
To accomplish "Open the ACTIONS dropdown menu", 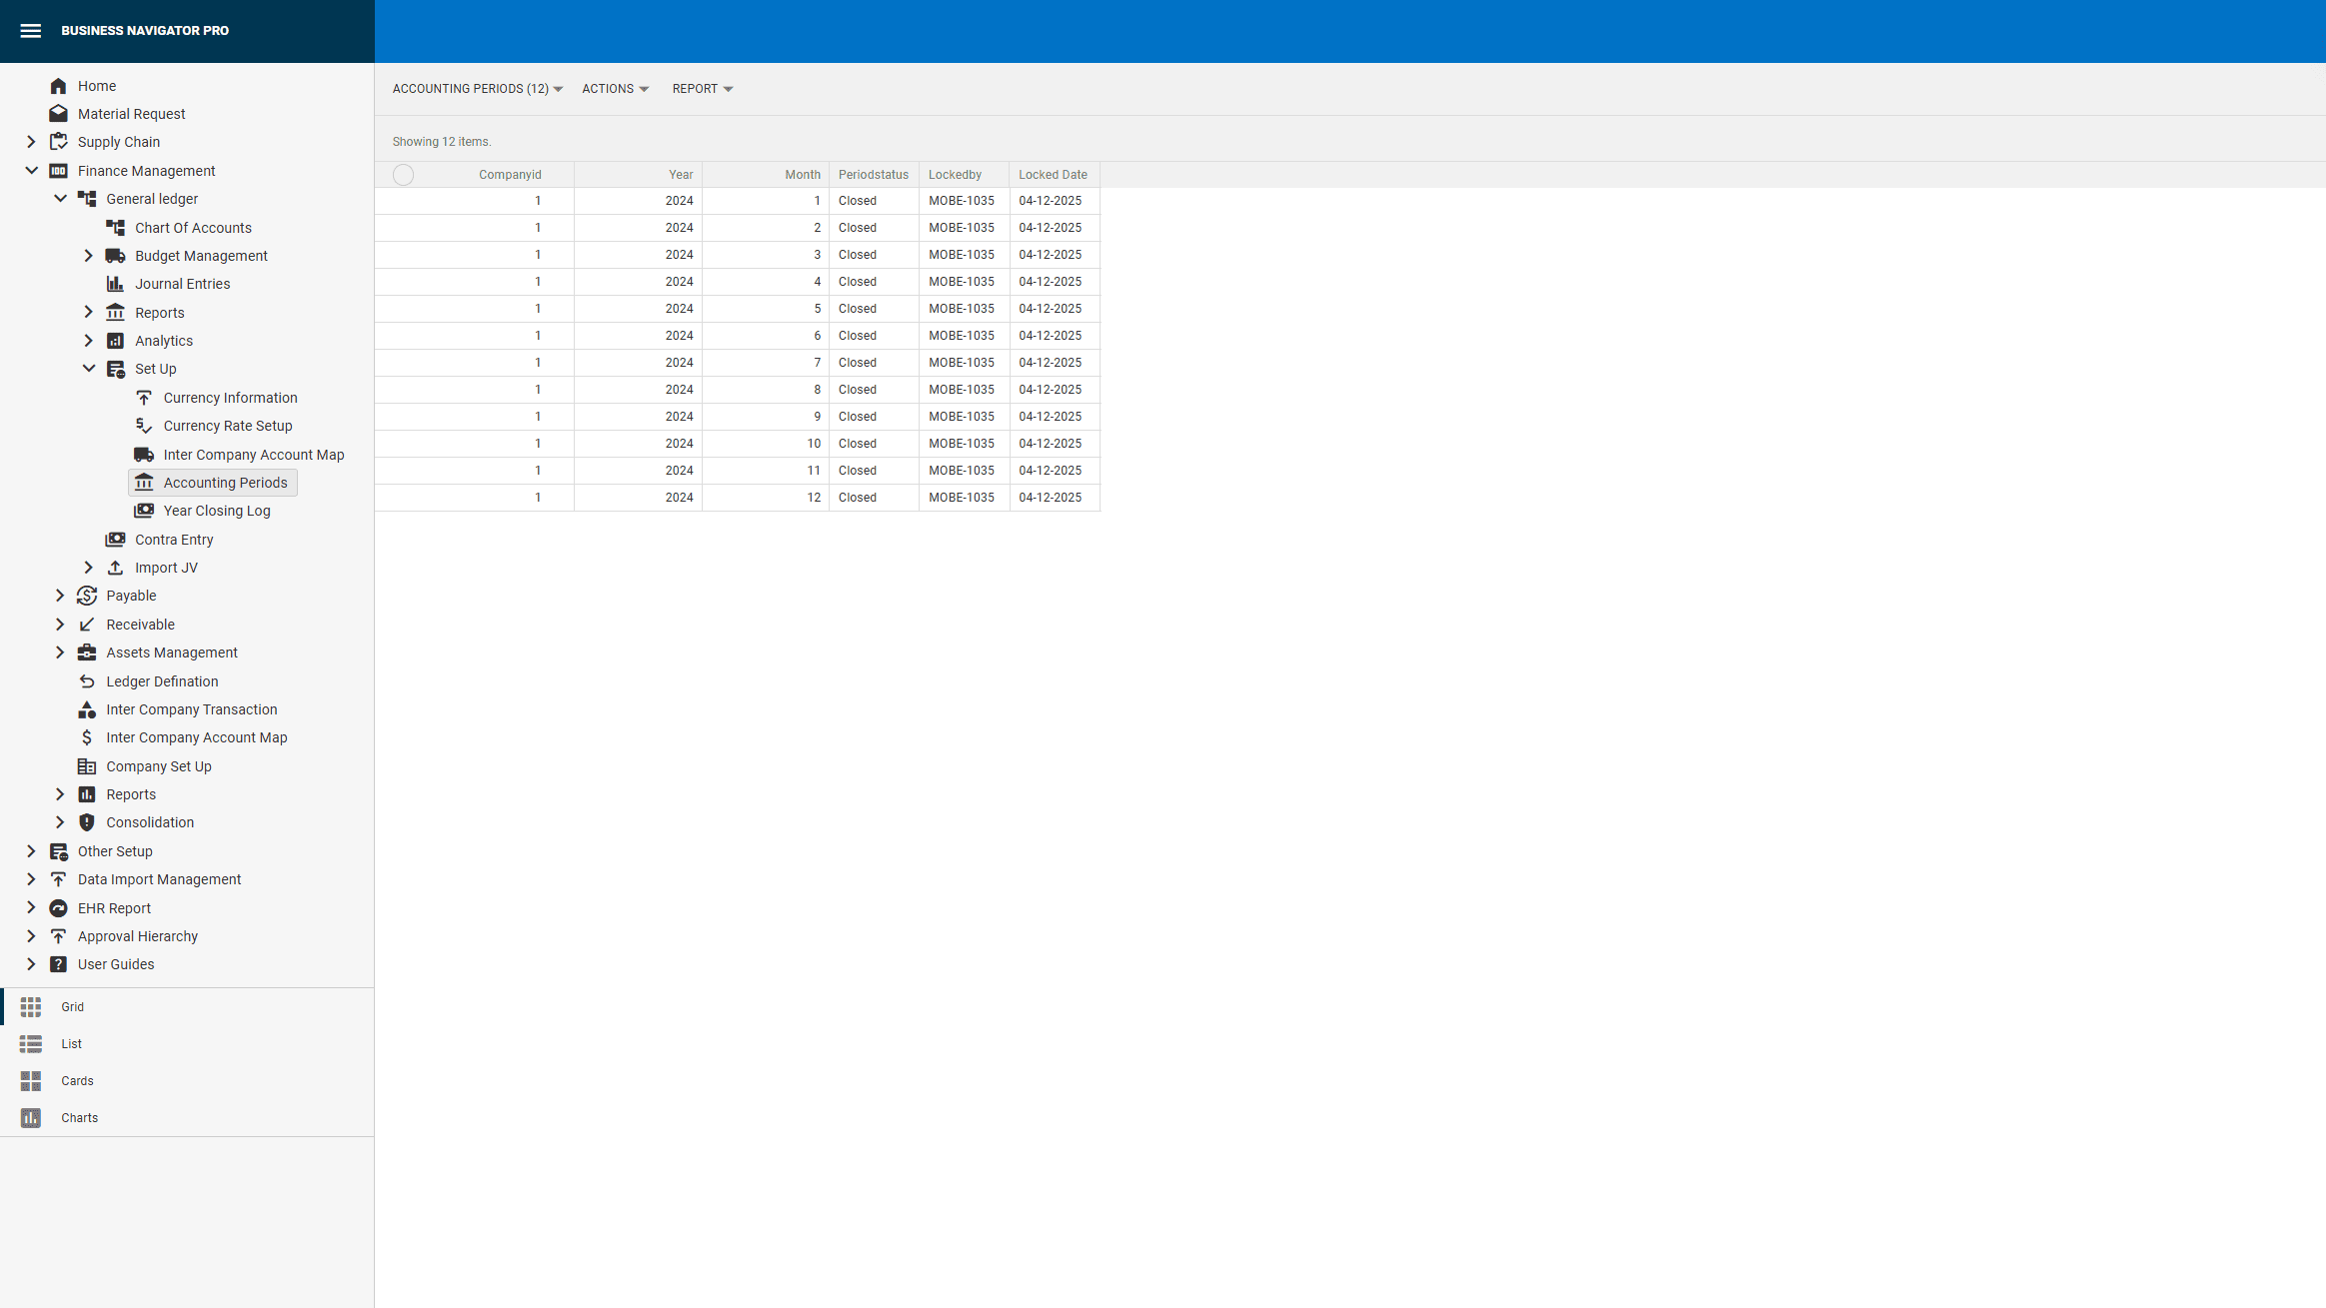I will point(615,89).
